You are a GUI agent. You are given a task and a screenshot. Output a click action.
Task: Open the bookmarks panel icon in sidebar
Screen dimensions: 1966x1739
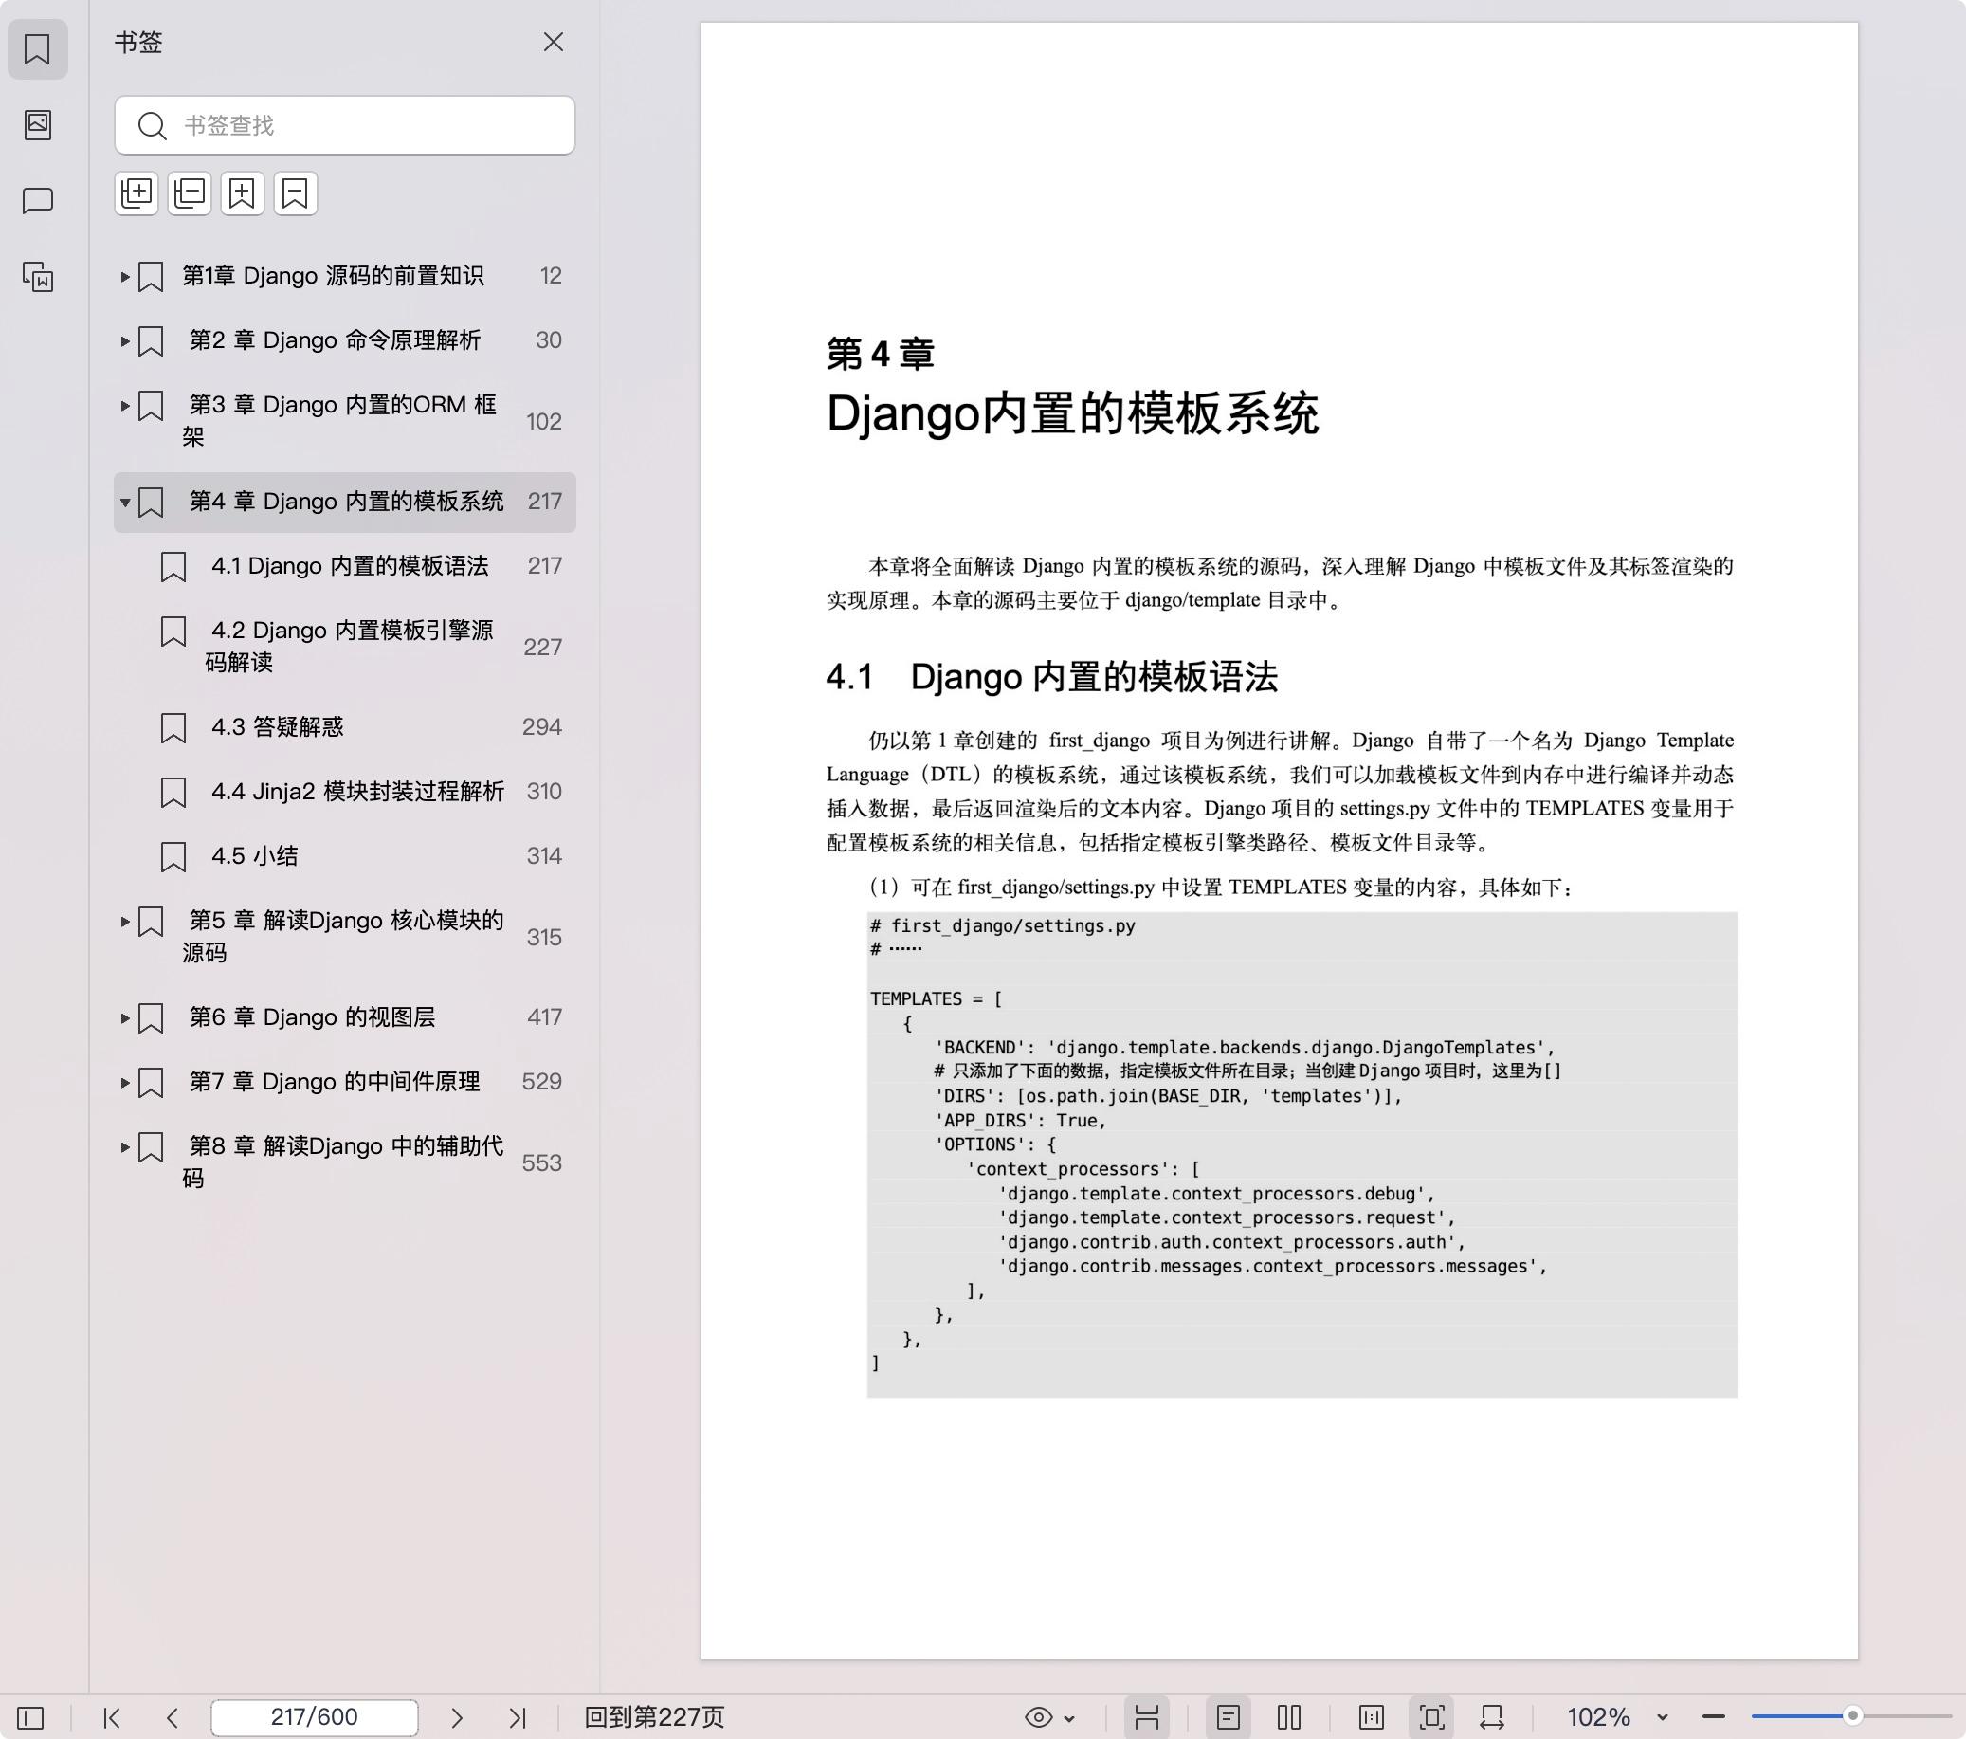click(38, 49)
